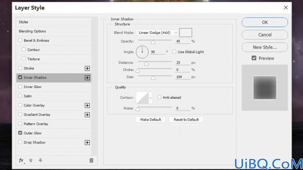303x170 pixels.
Task: Enable the Inner Glow checkbox
Action: coord(20,86)
